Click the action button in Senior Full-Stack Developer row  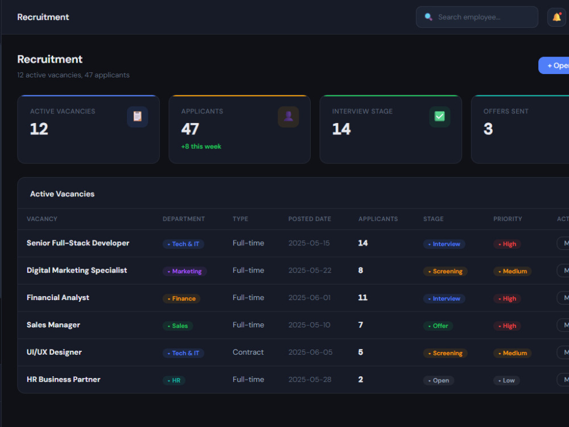563,243
